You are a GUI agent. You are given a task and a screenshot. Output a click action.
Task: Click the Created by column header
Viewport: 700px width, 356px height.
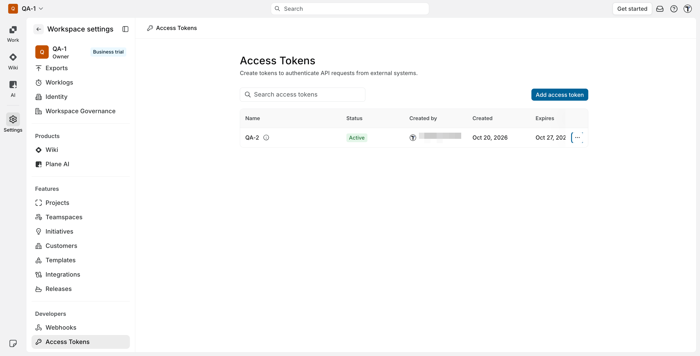pos(423,118)
